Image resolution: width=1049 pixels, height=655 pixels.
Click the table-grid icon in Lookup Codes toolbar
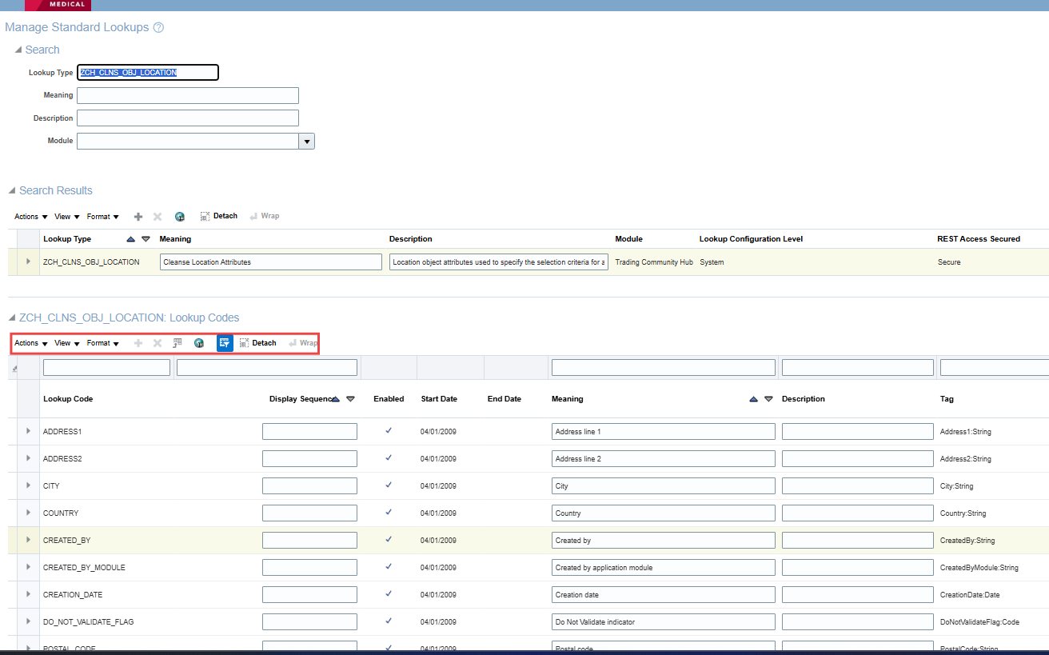click(177, 343)
